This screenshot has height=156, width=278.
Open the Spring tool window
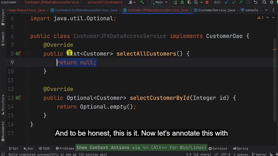240,148
